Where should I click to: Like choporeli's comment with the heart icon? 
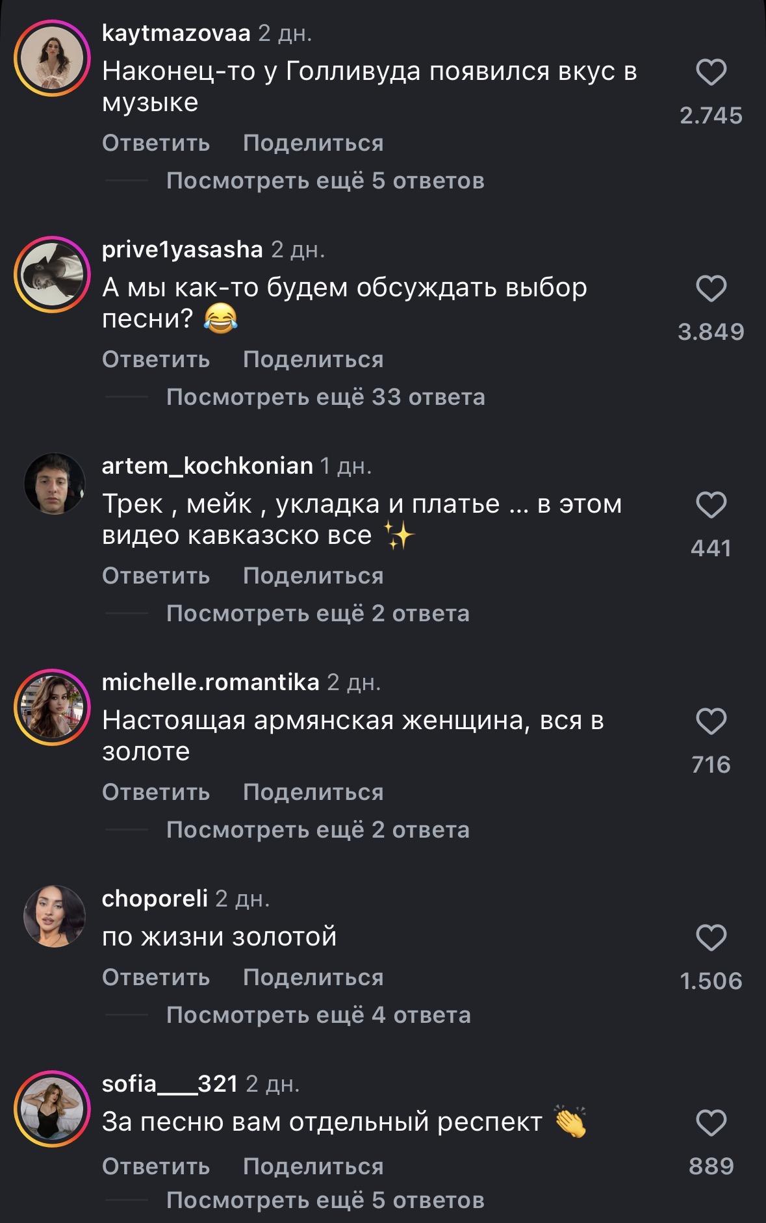[711, 938]
